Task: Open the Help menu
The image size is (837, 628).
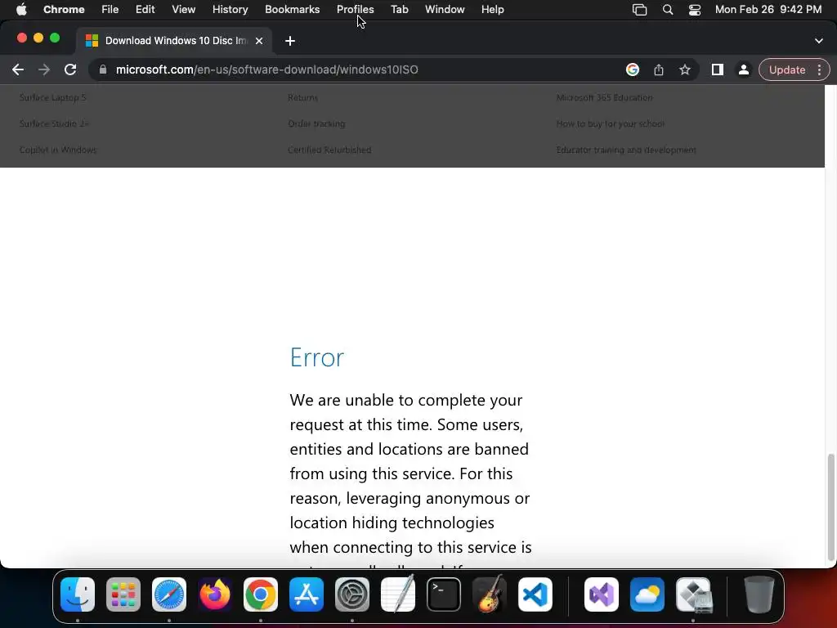Action: coord(492,10)
